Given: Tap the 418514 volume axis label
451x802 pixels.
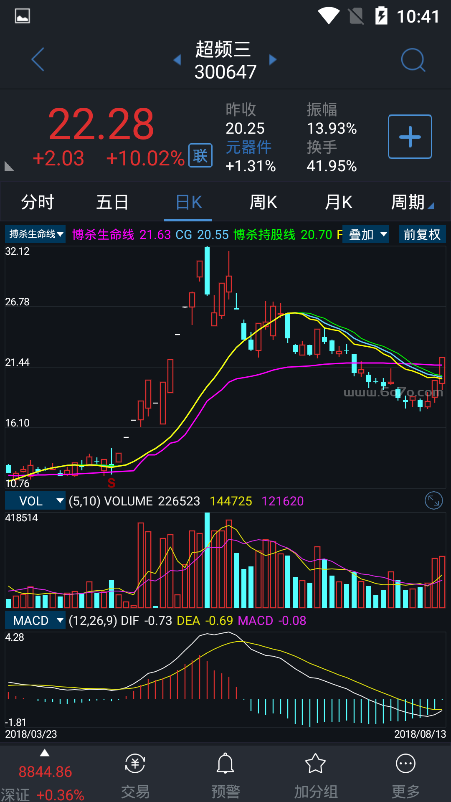Looking at the screenshot, I should (21, 518).
